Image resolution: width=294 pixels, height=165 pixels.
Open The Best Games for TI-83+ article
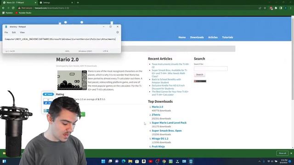pyautogui.click(x=170, y=93)
